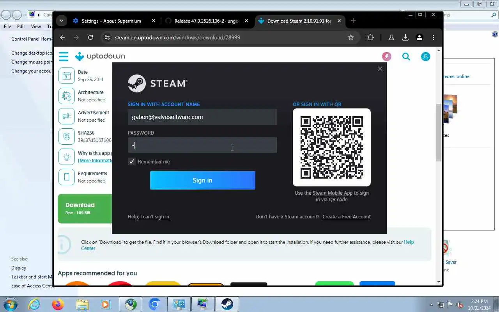
Task: Open Windows Start menu
Action: pyautogui.click(x=10, y=304)
